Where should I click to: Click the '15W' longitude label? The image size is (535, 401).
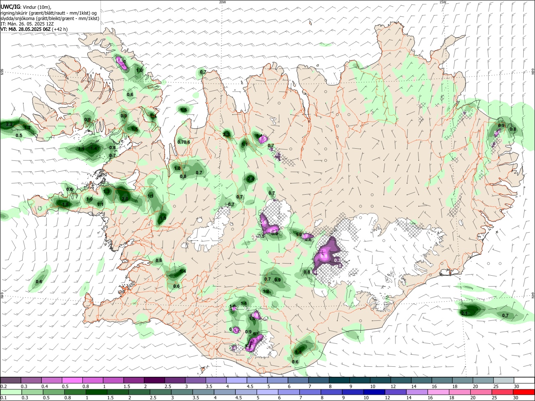443,2
